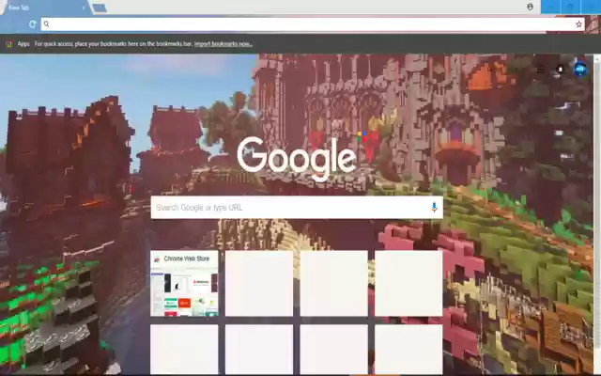
Task: Reload the current page
Action: click(33, 24)
